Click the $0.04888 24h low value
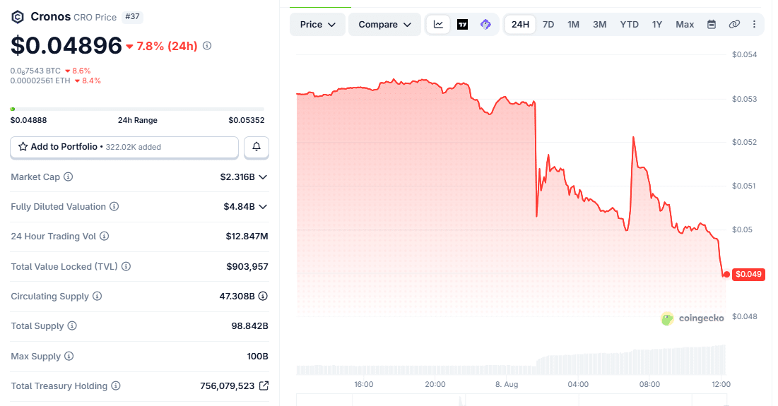The image size is (778, 406). click(29, 120)
